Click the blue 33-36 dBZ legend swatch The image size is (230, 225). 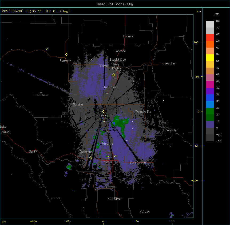pos(210,98)
